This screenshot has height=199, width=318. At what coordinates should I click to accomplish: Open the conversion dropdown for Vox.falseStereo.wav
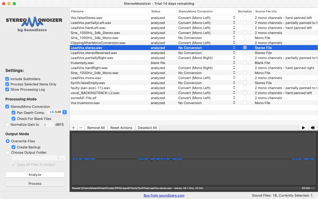[x=233, y=18]
